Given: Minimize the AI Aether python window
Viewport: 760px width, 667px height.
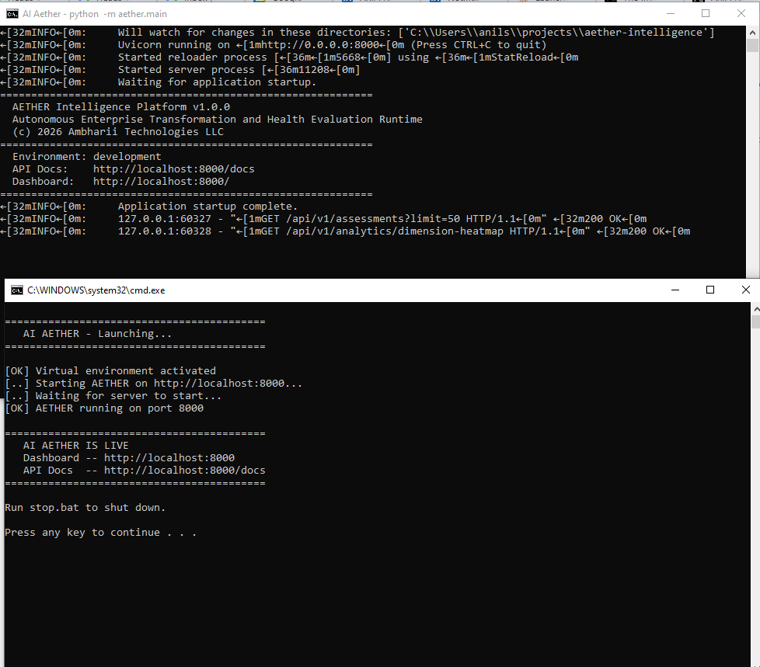Looking at the screenshot, I should pos(671,13).
